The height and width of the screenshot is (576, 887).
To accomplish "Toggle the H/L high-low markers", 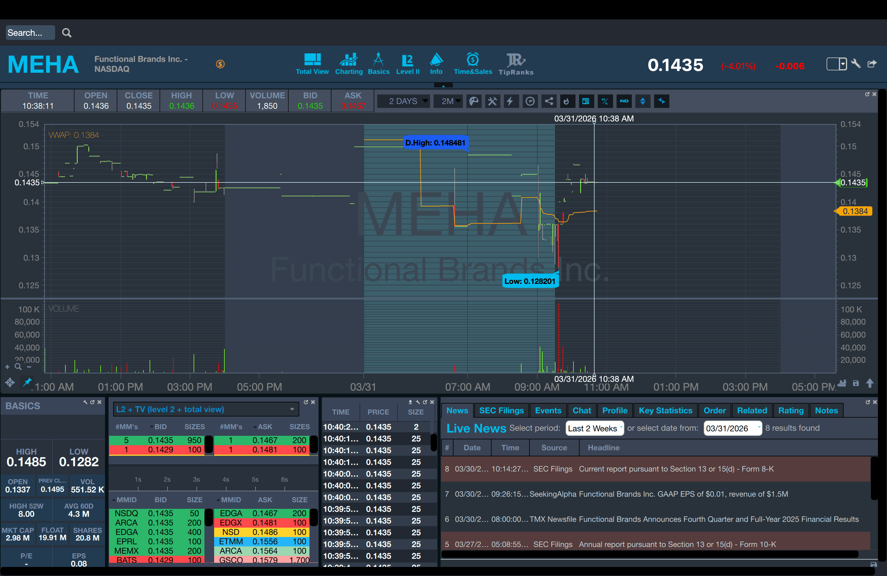I will [x=605, y=101].
